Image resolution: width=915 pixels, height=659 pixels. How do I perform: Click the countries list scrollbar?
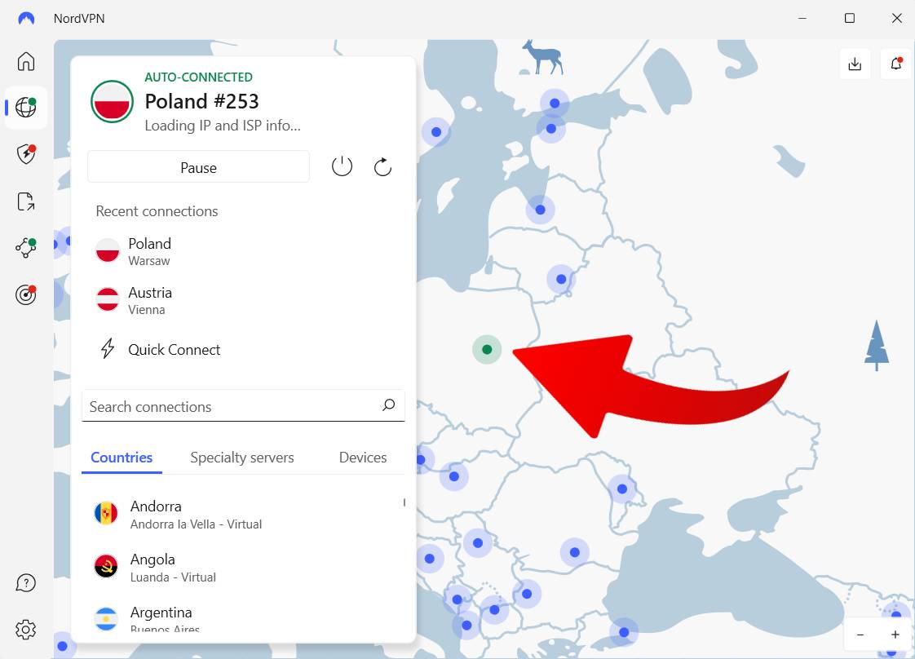click(x=404, y=502)
